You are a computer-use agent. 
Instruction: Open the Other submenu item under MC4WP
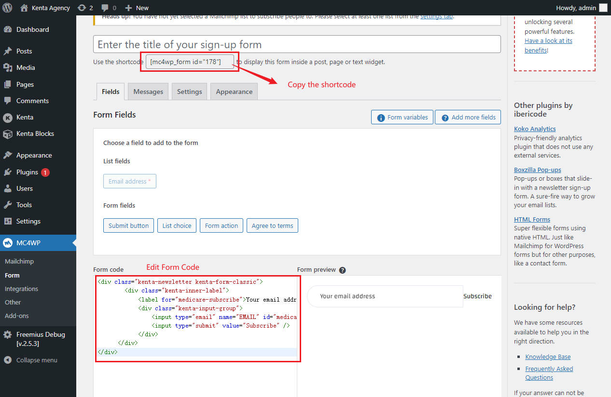point(13,302)
